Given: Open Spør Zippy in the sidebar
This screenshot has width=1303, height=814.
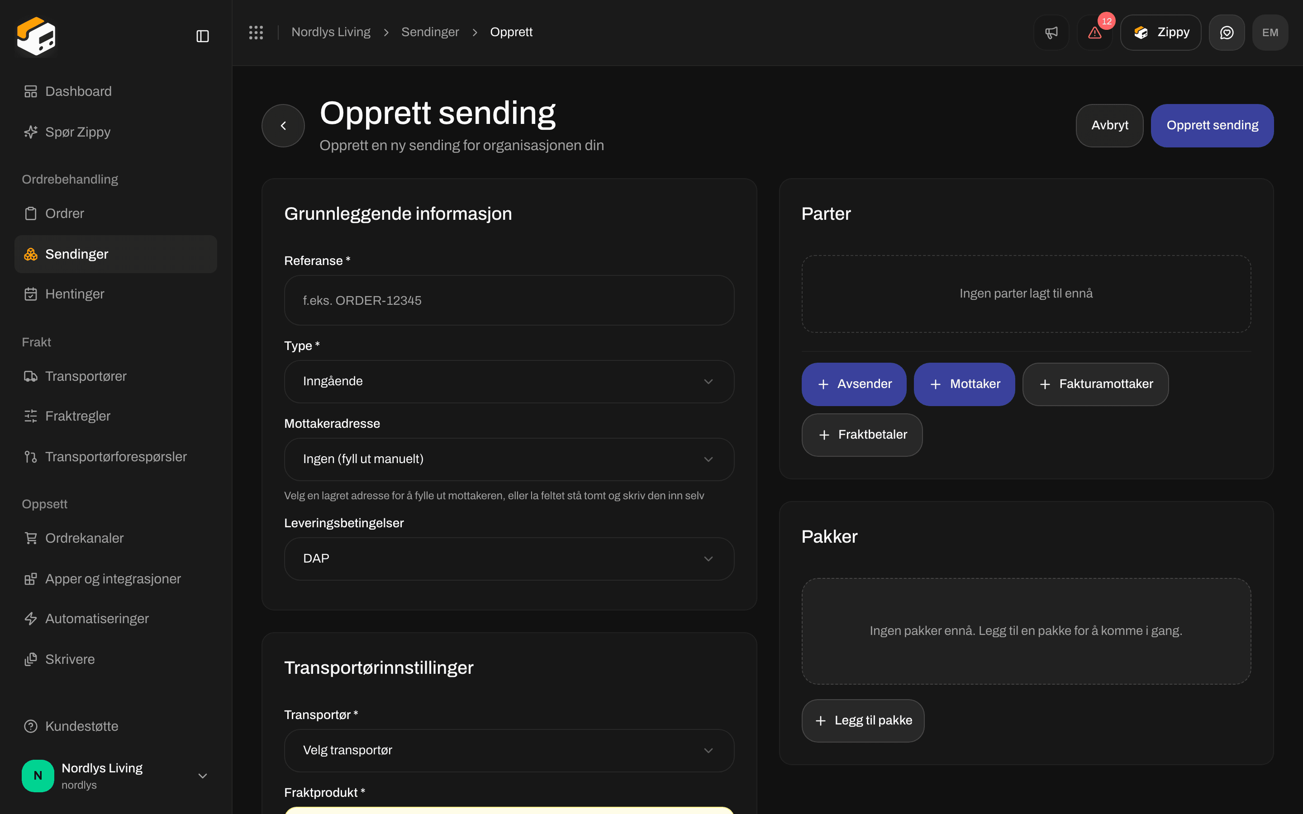Looking at the screenshot, I should (116, 132).
